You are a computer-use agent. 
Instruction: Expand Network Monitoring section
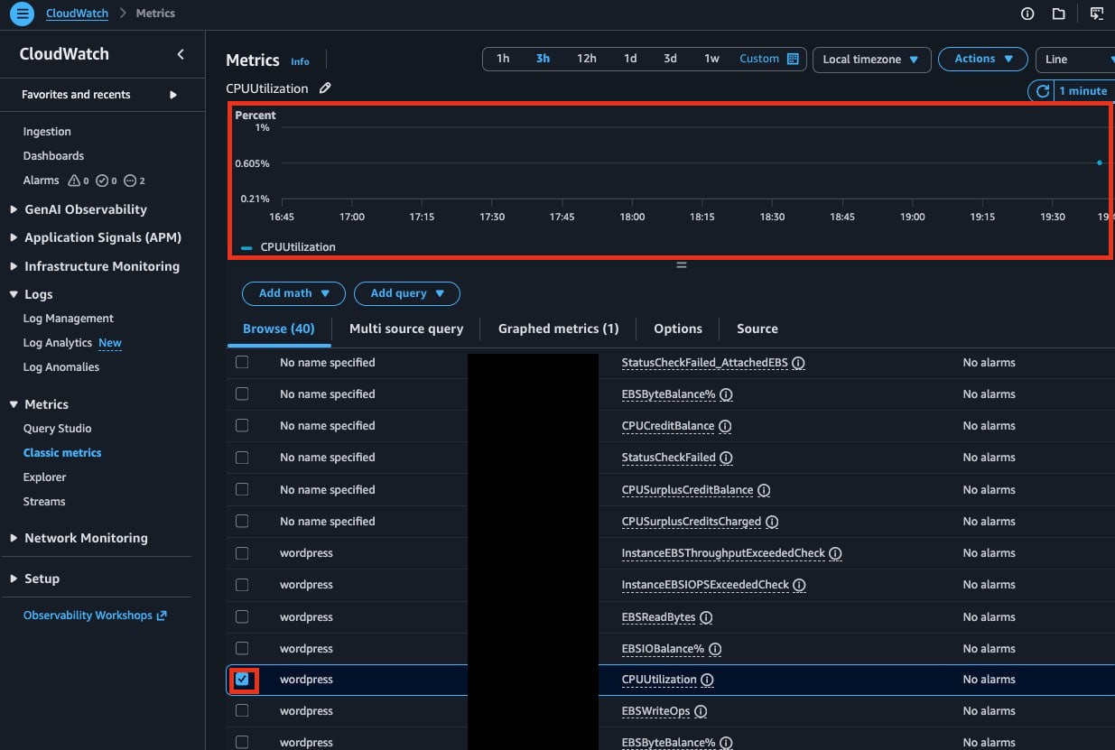(14, 538)
